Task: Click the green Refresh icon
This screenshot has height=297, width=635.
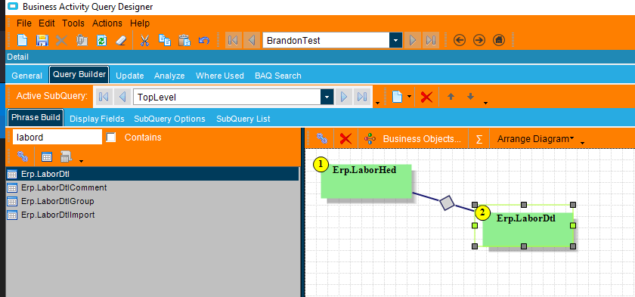Action: [x=101, y=41]
